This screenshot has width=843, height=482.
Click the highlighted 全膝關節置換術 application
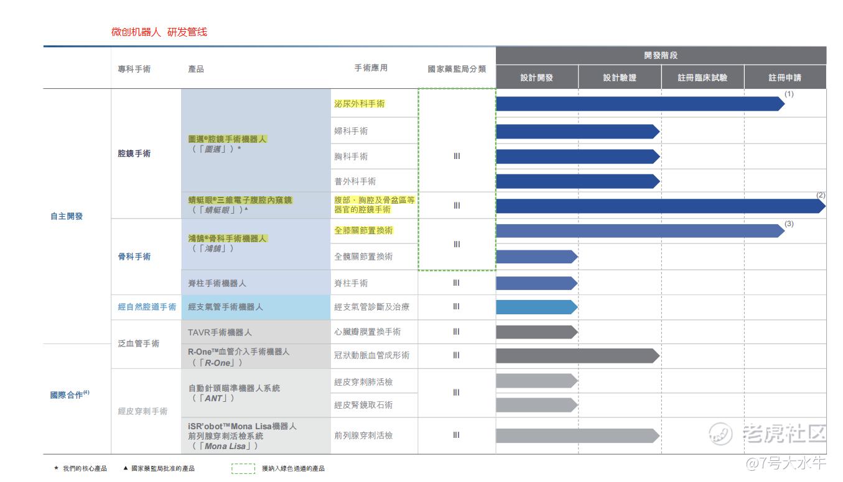(363, 230)
